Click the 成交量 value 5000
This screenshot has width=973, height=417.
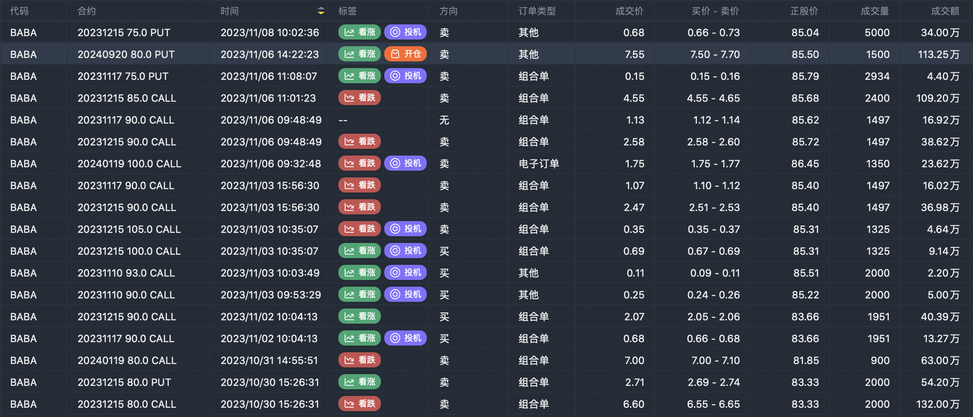coord(877,32)
